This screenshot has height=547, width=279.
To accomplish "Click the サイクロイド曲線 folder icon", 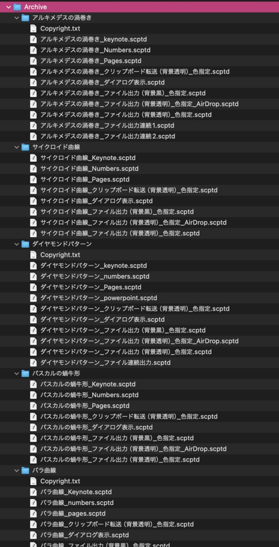I will 25,147.
